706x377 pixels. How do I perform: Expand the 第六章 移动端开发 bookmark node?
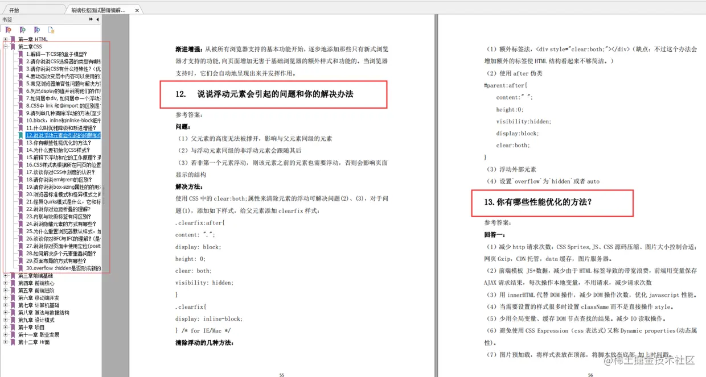coord(6,297)
